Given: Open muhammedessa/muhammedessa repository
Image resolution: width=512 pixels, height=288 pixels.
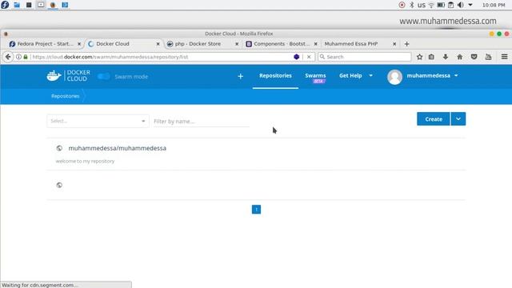Looking at the screenshot, I should [118, 148].
